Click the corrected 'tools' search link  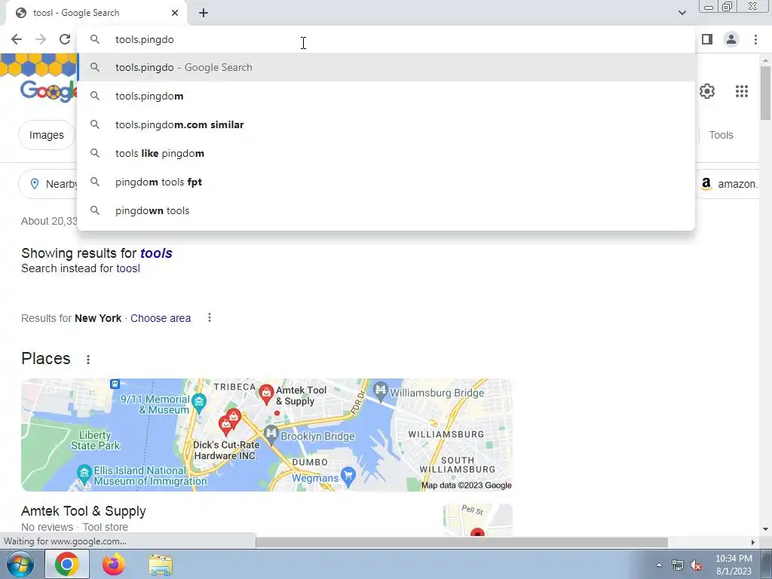tap(156, 253)
